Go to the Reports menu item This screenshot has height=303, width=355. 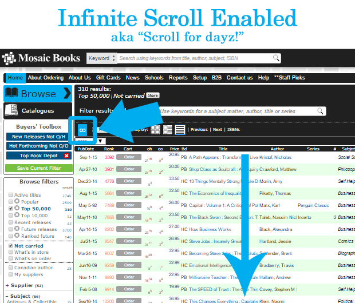(178, 78)
